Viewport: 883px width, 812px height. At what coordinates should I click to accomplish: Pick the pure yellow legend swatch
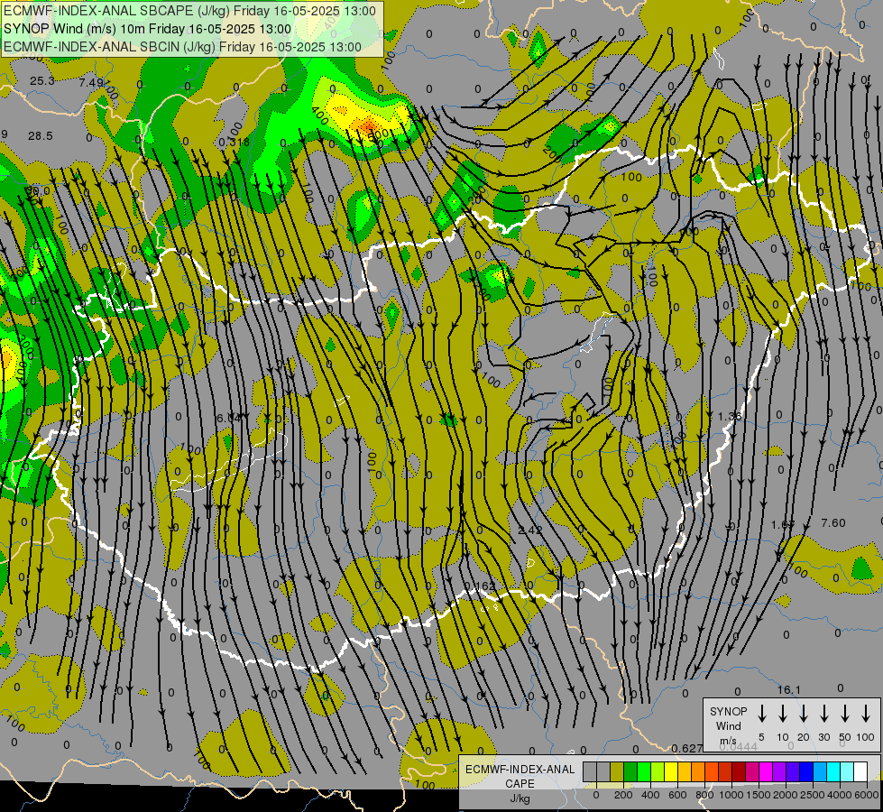coord(671,771)
